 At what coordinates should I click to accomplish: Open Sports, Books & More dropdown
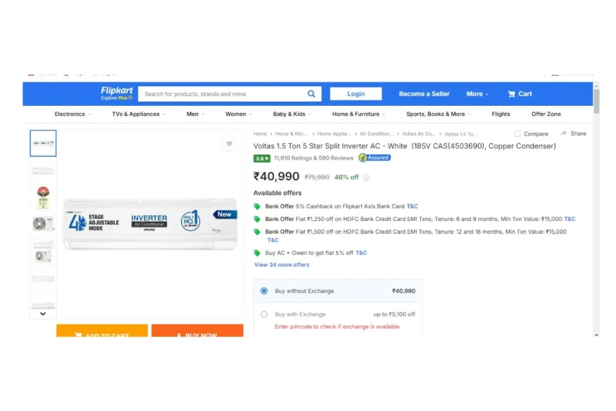point(439,114)
